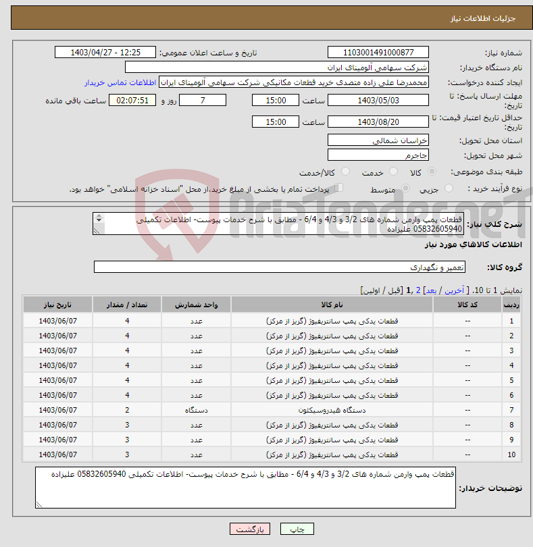Screen dimensions: 533x547
Task: Click the اطلاعات کالاهای مورد نیاز heading
Action: tap(474, 244)
